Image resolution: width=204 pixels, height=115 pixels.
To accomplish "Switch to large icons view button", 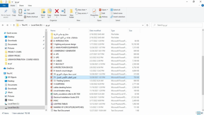I will pos(202,113).
